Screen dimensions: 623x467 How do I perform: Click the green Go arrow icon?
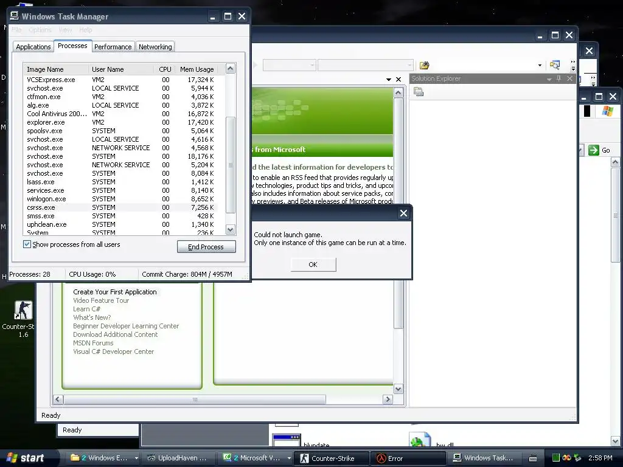(594, 150)
